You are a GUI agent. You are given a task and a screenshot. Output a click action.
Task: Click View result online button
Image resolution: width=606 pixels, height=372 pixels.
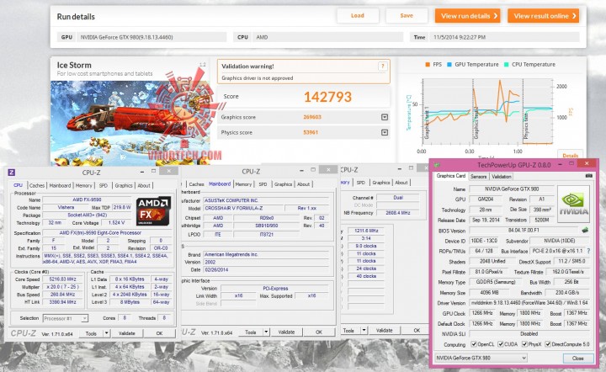point(544,16)
